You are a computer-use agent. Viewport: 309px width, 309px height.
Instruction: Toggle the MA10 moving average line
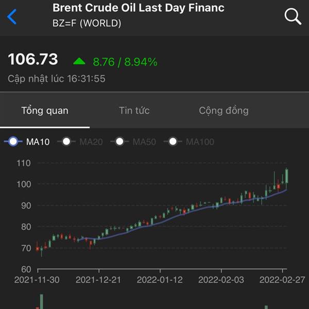tap(27, 142)
